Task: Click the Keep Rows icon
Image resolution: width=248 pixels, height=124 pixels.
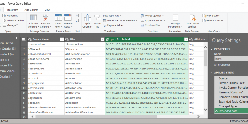Action: [58, 17]
